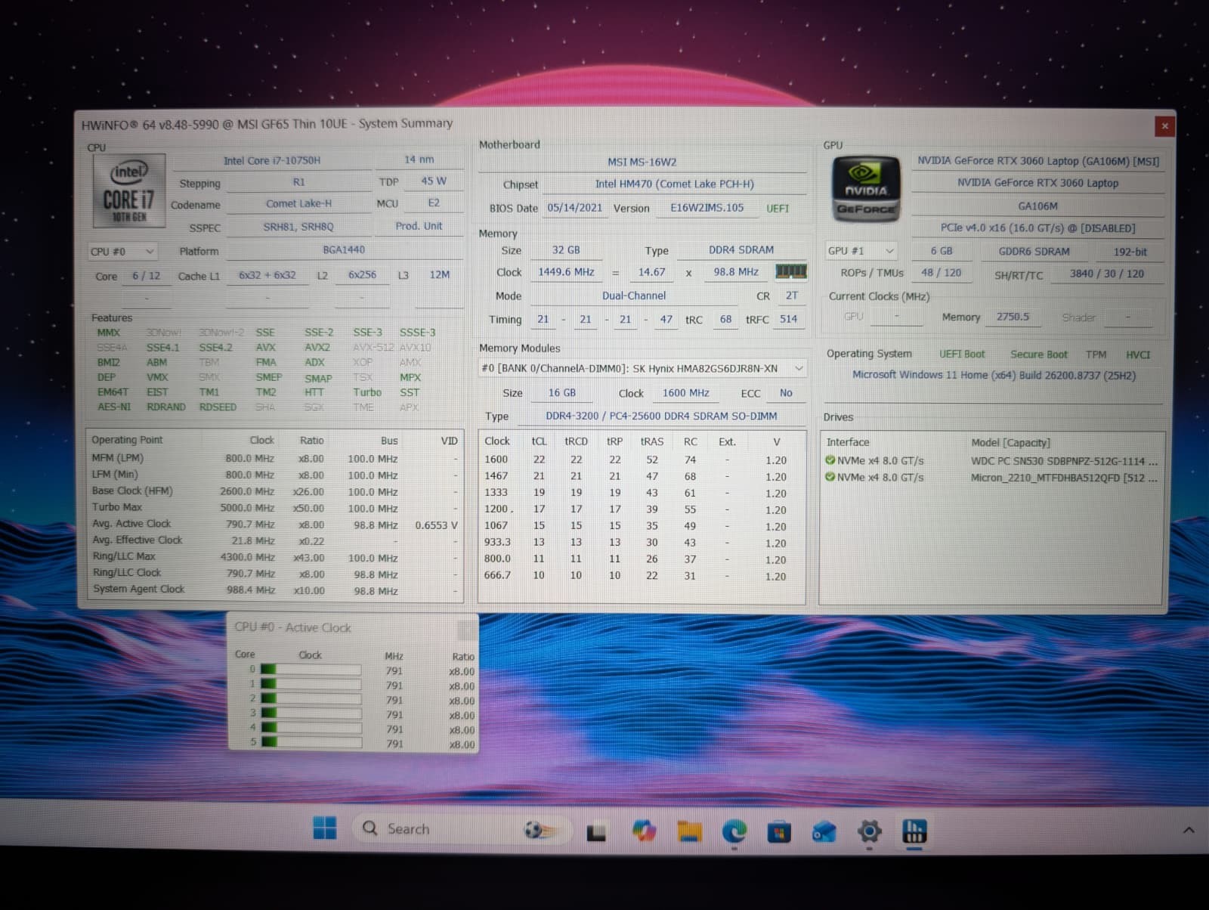Open the Windows Start menu
The height and width of the screenshot is (910, 1209).
point(325,828)
